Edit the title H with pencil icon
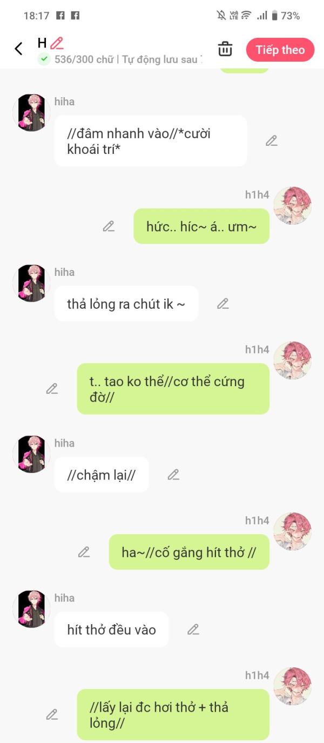324x743 pixels. pos(57,43)
